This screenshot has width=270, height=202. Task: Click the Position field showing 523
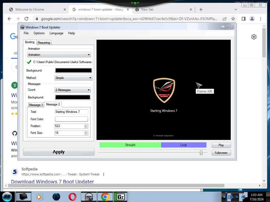click(x=69, y=126)
